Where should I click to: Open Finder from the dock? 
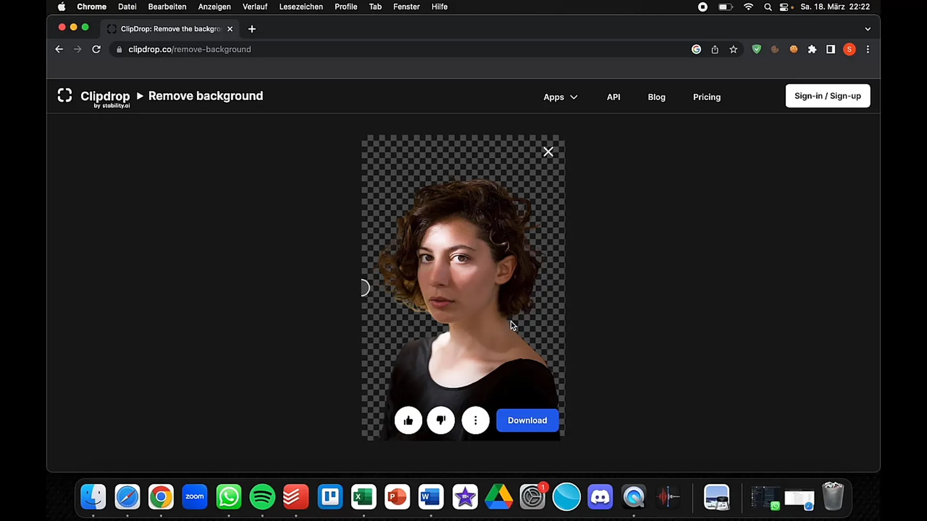[93, 497]
